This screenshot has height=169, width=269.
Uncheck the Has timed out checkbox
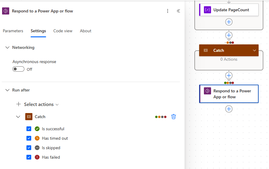pyautogui.click(x=29, y=138)
